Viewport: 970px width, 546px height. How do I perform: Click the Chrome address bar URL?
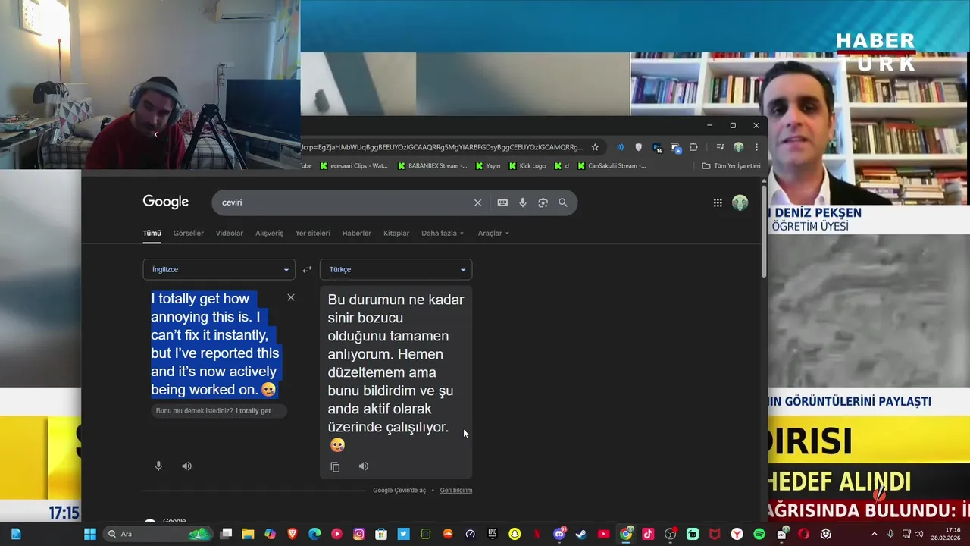[x=442, y=147]
